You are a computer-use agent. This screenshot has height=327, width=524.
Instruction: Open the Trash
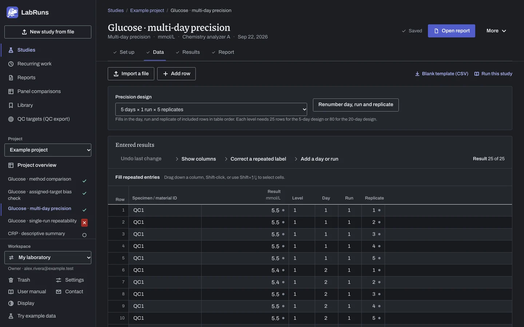coord(19,280)
